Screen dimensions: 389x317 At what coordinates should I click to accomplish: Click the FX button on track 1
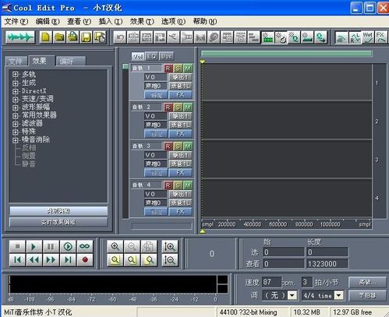click(x=180, y=95)
